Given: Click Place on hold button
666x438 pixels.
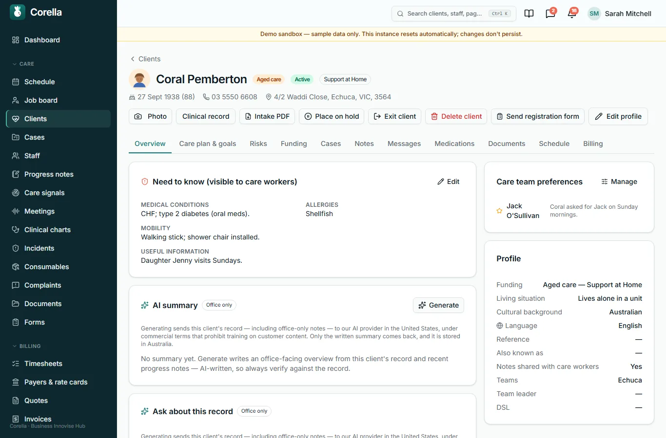Looking at the screenshot, I should pyautogui.click(x=332, y=116).
